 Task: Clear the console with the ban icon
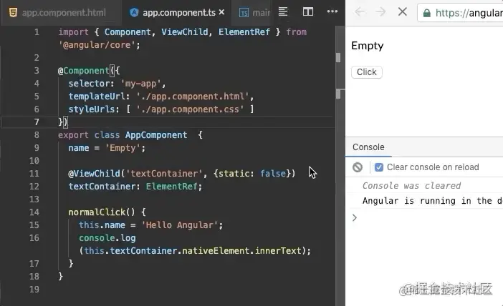point(358,167)
